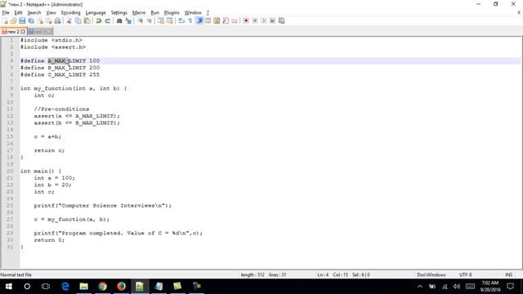523x294 pixels.
Task: Click the 'return c;' line
Action: (x=49, y=150)
